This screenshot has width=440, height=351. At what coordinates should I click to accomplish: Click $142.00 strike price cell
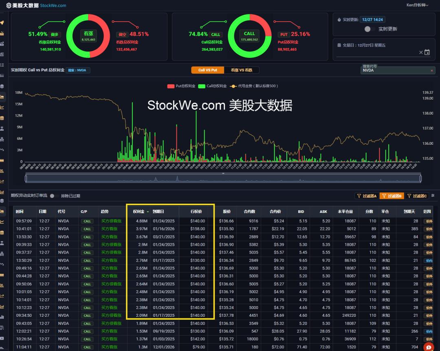point(198,339)
